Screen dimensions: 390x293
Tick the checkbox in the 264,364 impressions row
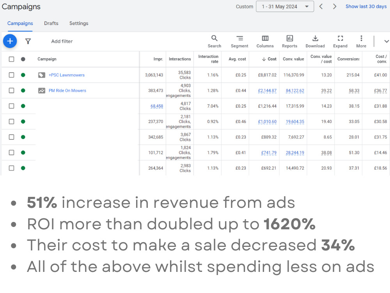point(11,168)
